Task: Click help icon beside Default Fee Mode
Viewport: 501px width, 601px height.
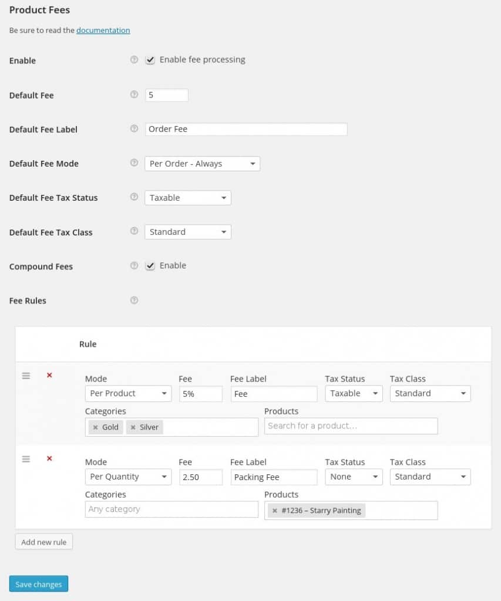Action: 134,163
